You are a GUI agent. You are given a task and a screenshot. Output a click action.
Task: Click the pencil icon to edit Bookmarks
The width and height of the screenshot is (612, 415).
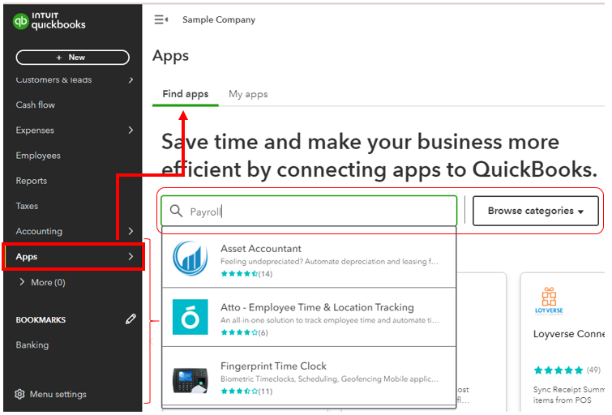click(x=131, y=319)
